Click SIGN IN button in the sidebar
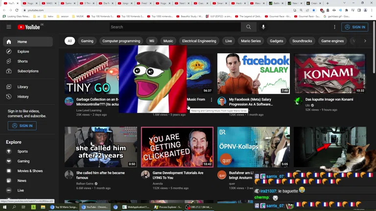 pos(22,126)
